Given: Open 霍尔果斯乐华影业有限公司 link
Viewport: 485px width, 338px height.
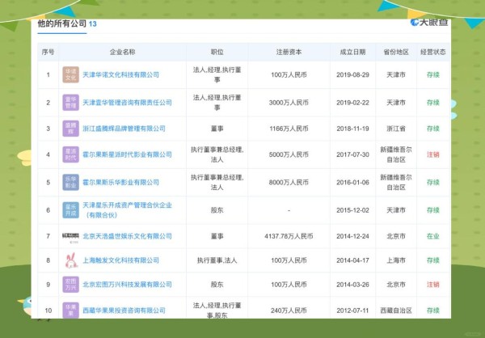Looking at the screenshot, I should pos(120,182).
